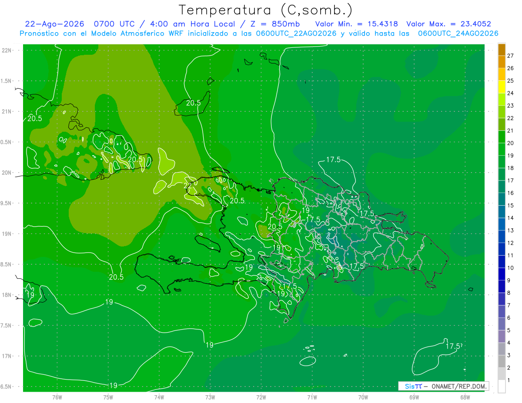Pick legend color band between 23 and 24
Viewport: 522px width, 403px height.
pyautogui.click(x=502, y=99)
